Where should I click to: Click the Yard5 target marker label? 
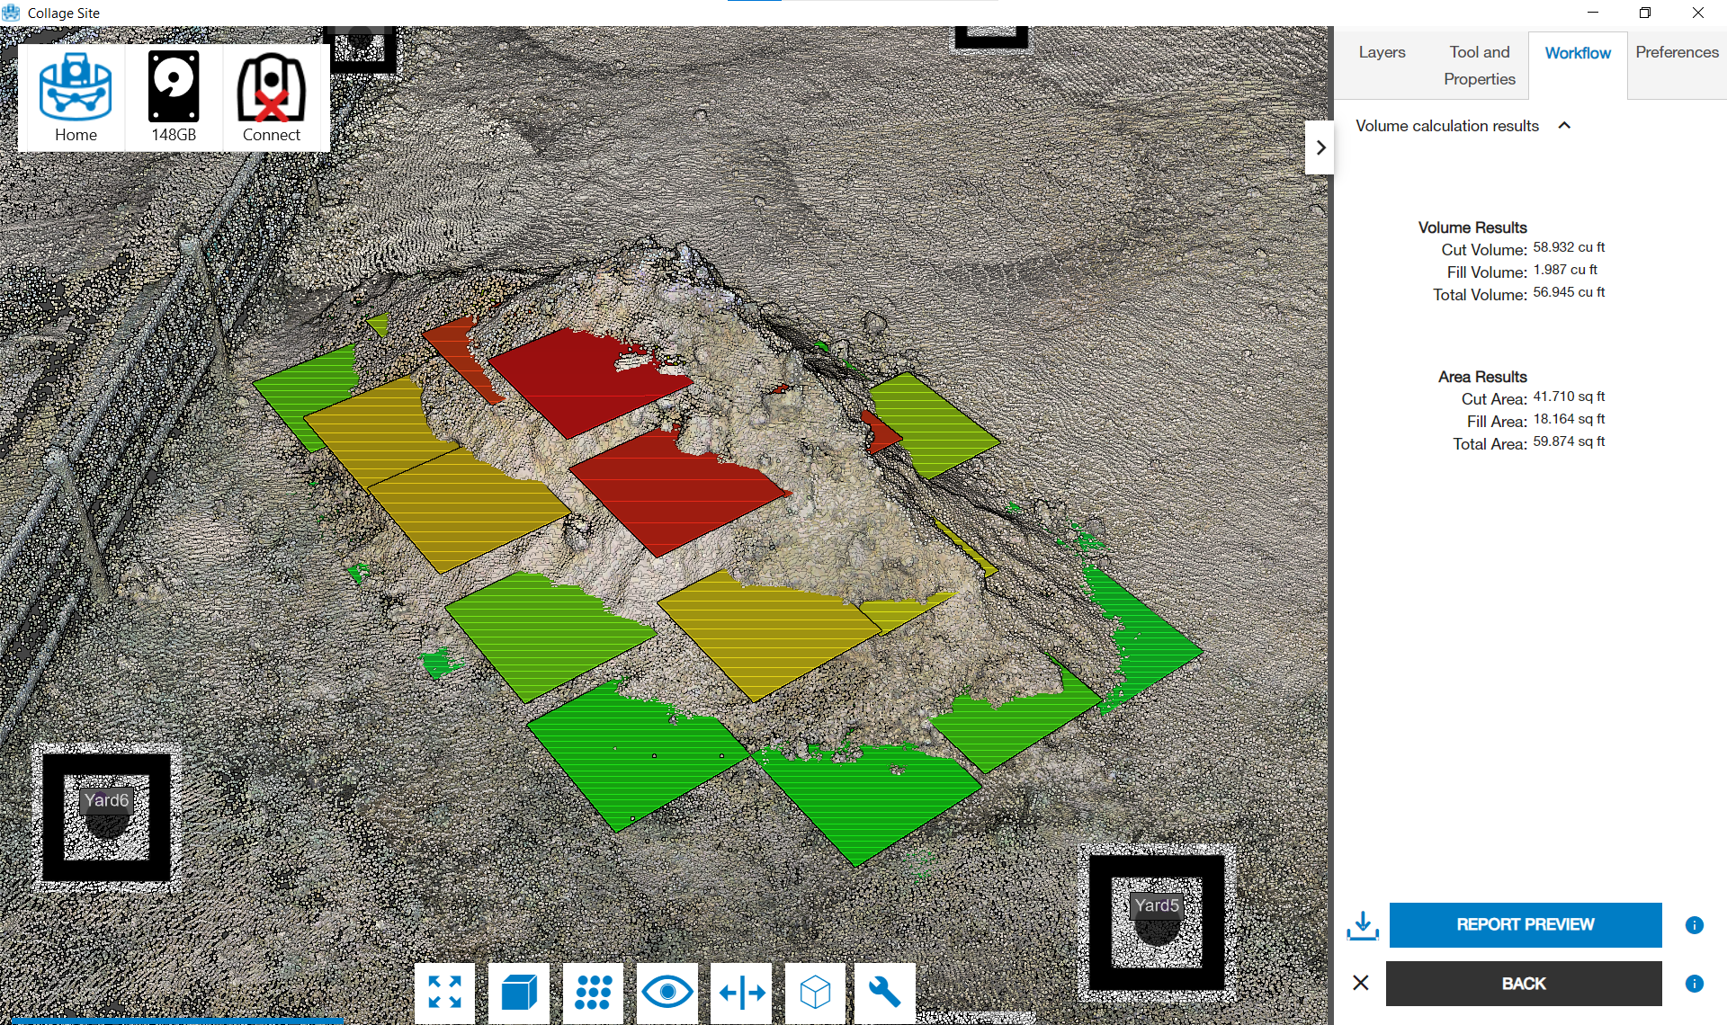1156,905
